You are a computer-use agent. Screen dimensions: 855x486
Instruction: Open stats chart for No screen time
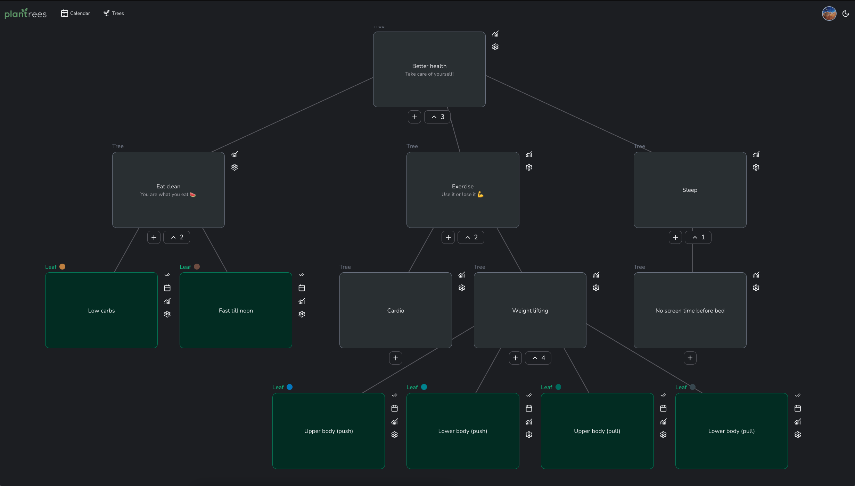point(756,275)
